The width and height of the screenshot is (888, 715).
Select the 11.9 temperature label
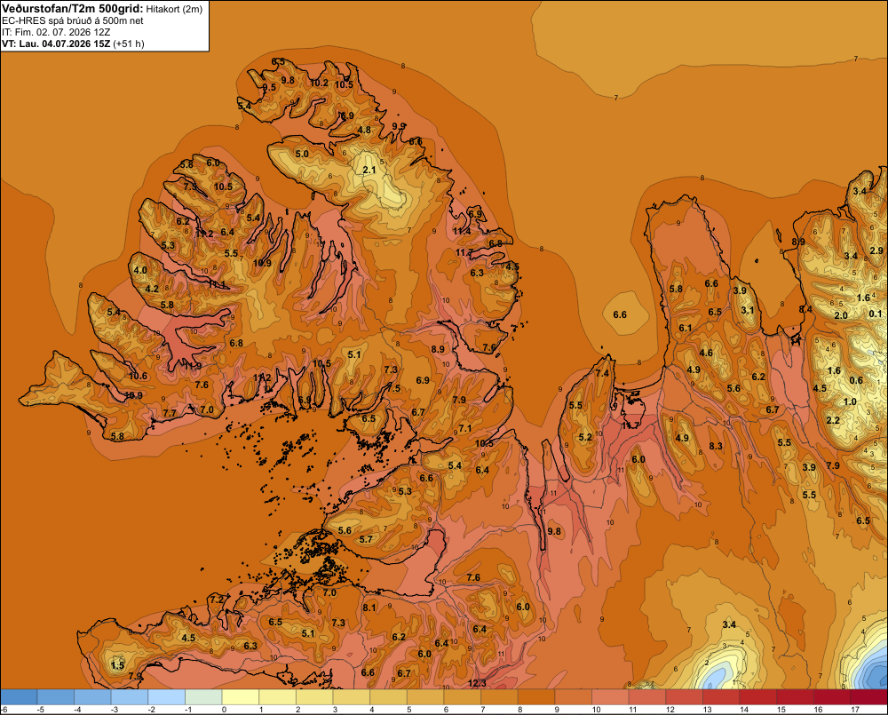pyautogui.click(x=193, y=366)
